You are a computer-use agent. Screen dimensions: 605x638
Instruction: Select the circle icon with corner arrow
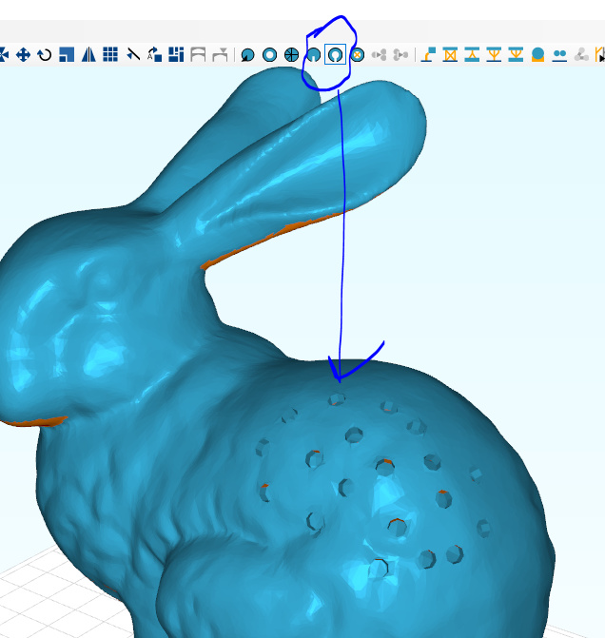point(247,55)
